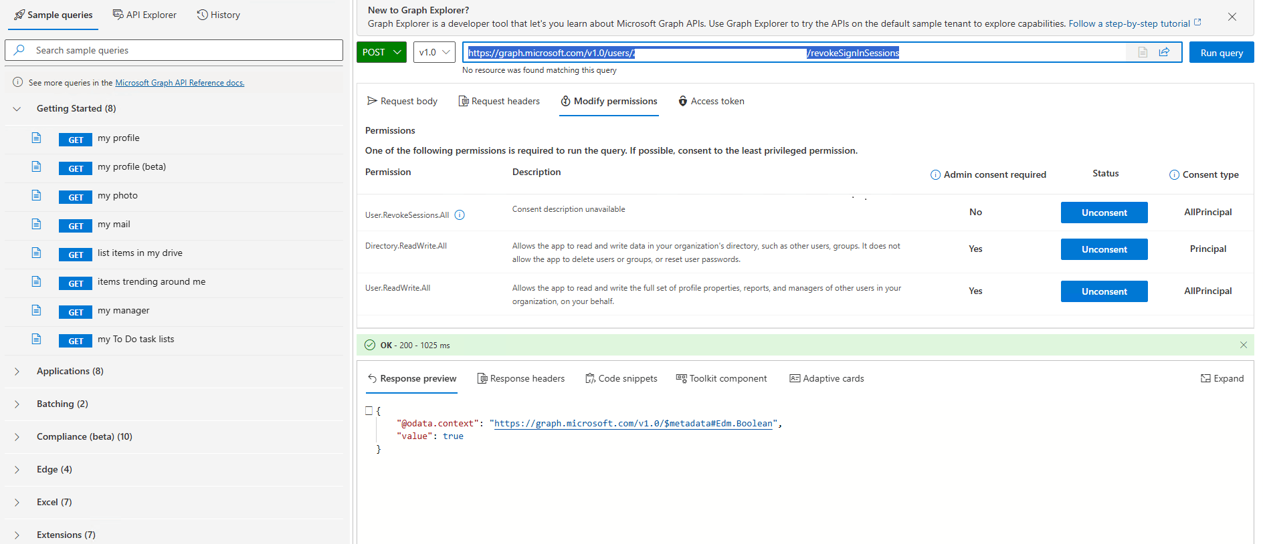
Task: Open the API version v1.0 dropdown
Action: click(434, 52)
